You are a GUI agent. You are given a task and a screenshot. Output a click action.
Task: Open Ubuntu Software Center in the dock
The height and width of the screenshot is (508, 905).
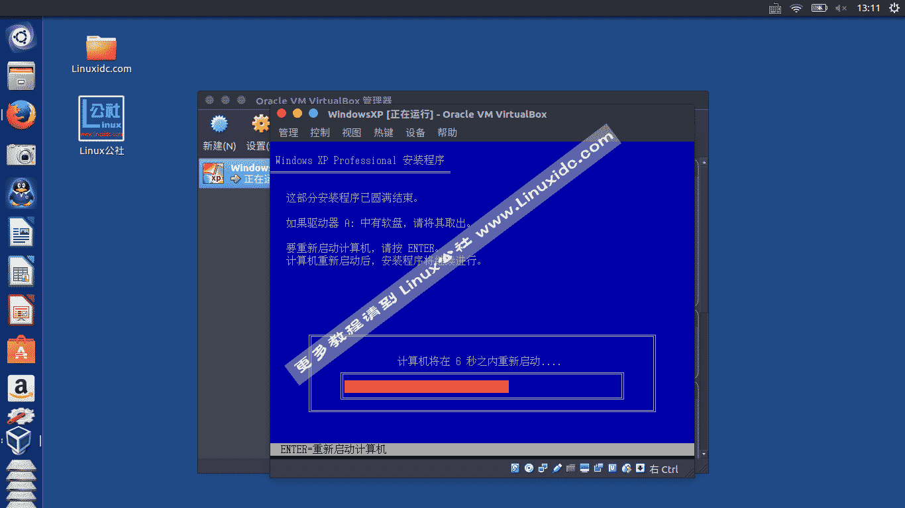(21, 350)
